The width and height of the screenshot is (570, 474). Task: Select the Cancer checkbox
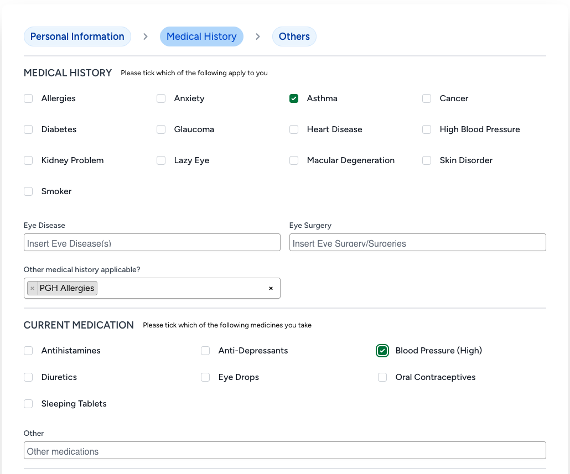coord(427,98)
